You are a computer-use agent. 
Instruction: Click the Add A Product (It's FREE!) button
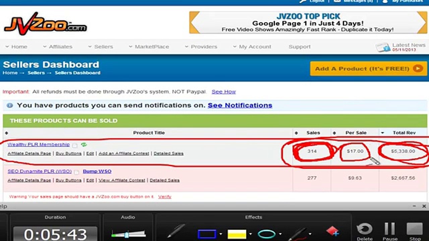click(x=368, y=69)
